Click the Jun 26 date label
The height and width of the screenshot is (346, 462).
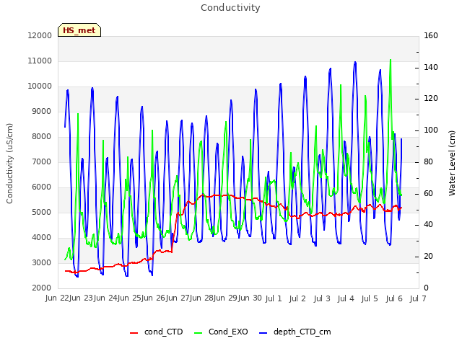(154, 298)
